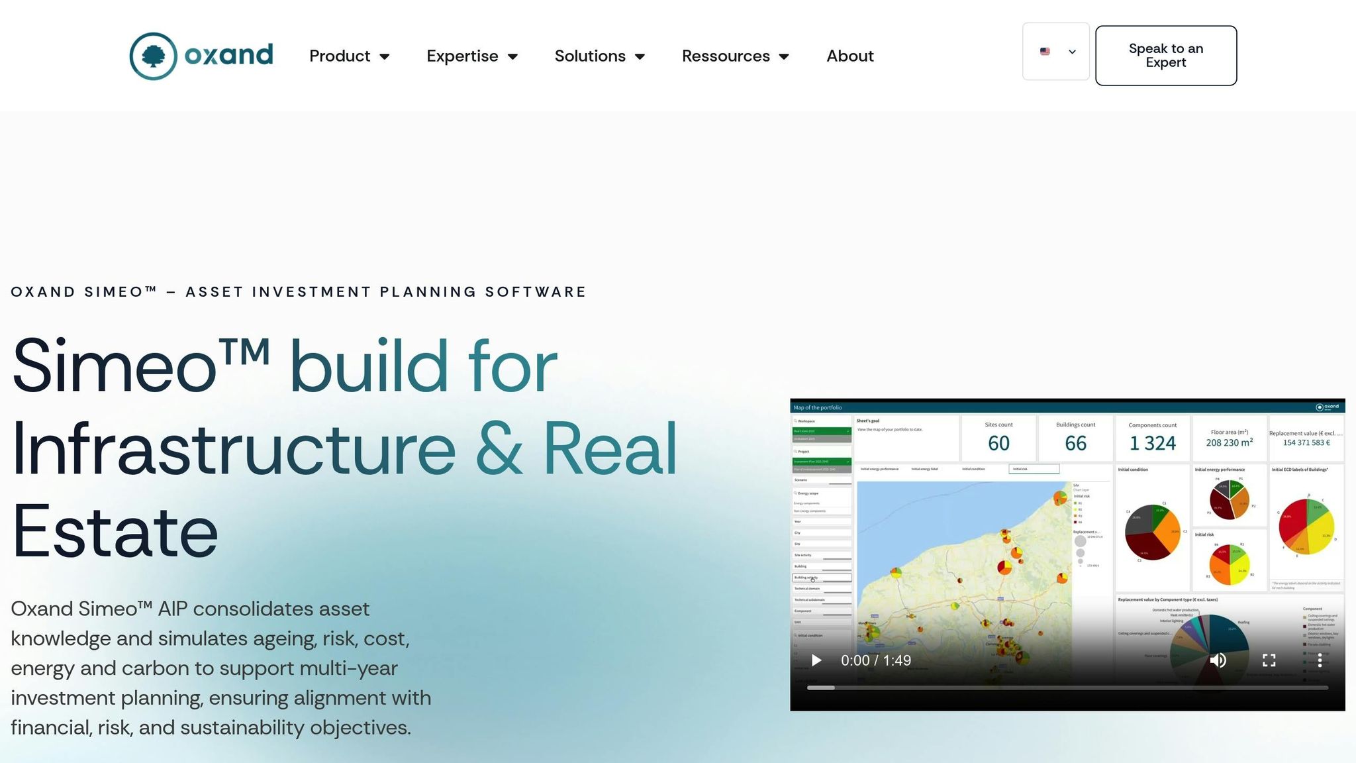Image resolution: width=1356 pixels, height=763 pixels.
Task: Play the Simeo demo video
Action: pos(816,660)
